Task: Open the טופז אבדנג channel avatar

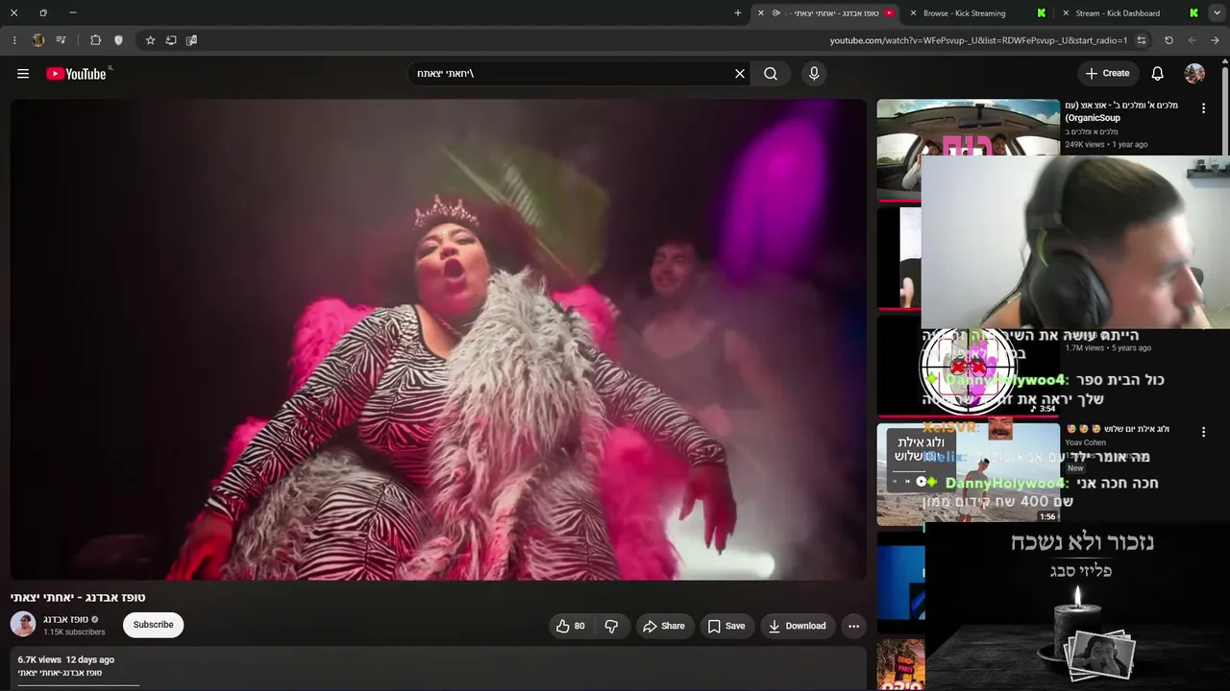Action: coord(23,624)
